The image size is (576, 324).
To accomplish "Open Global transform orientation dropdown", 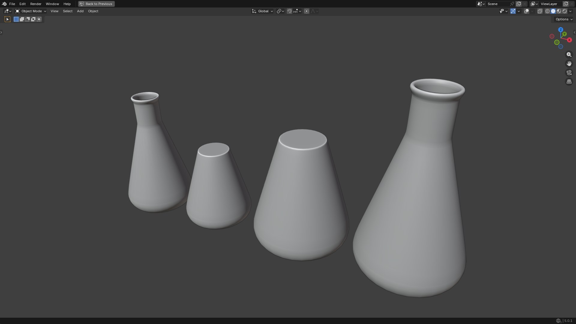I will coord(262,11).
